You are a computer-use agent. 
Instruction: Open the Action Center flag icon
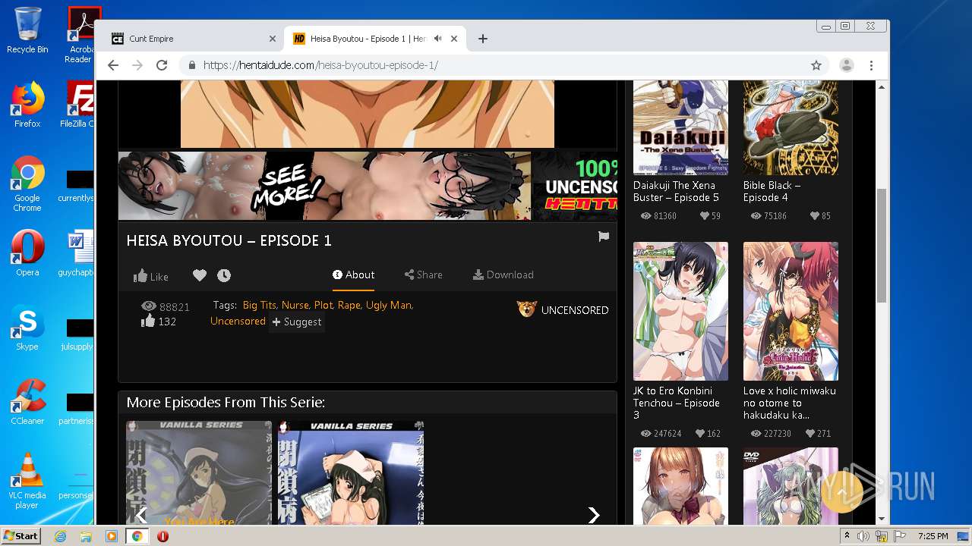tap(898, 536)
